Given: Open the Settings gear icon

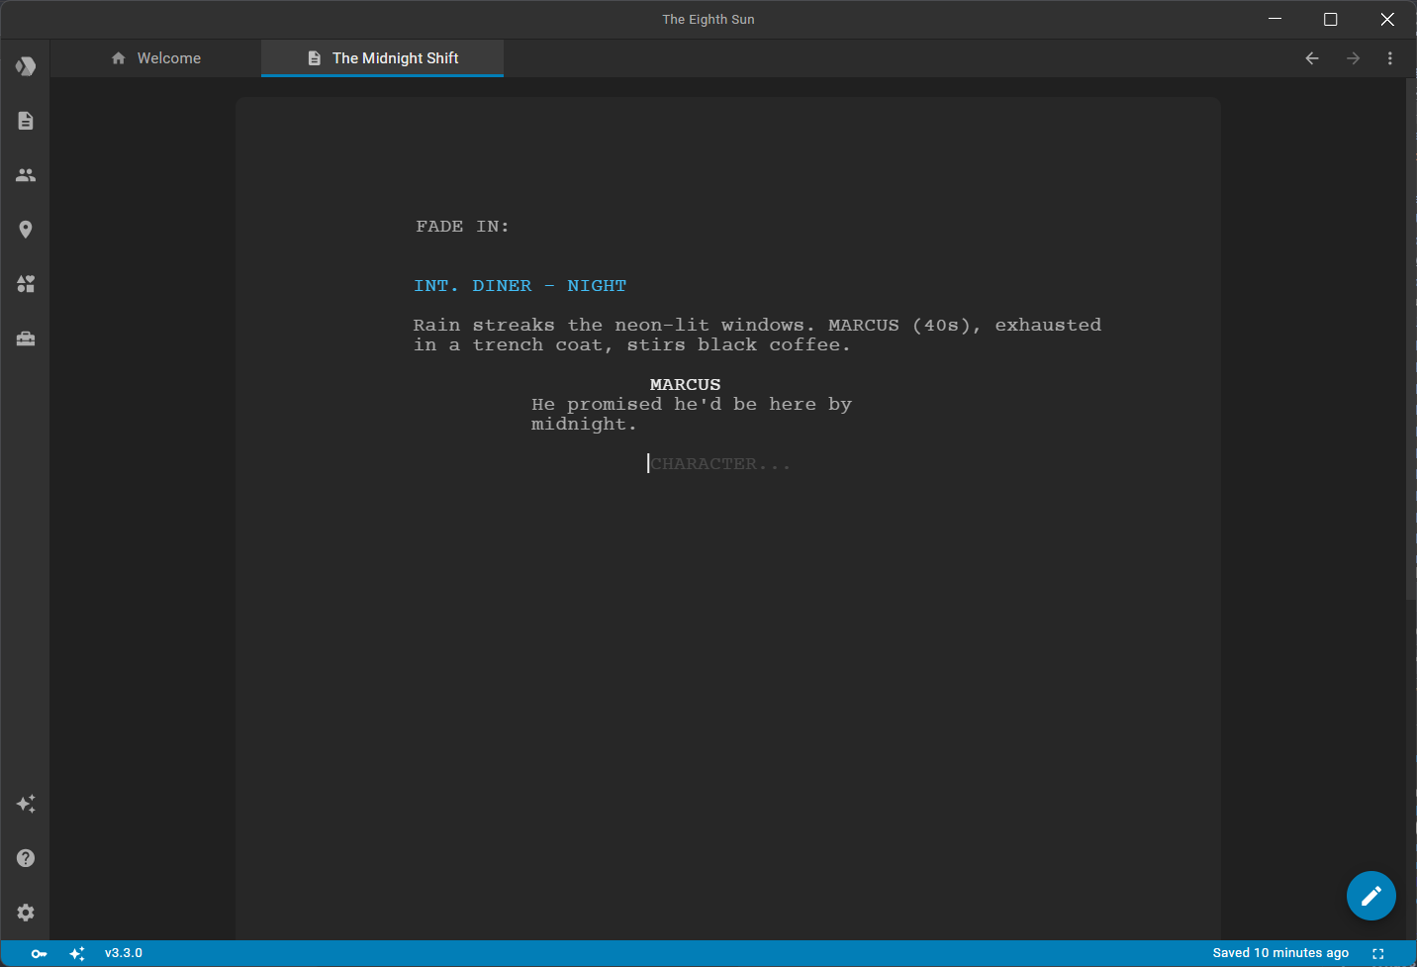Looking at the screenshot, I should [x=26, y=913].
